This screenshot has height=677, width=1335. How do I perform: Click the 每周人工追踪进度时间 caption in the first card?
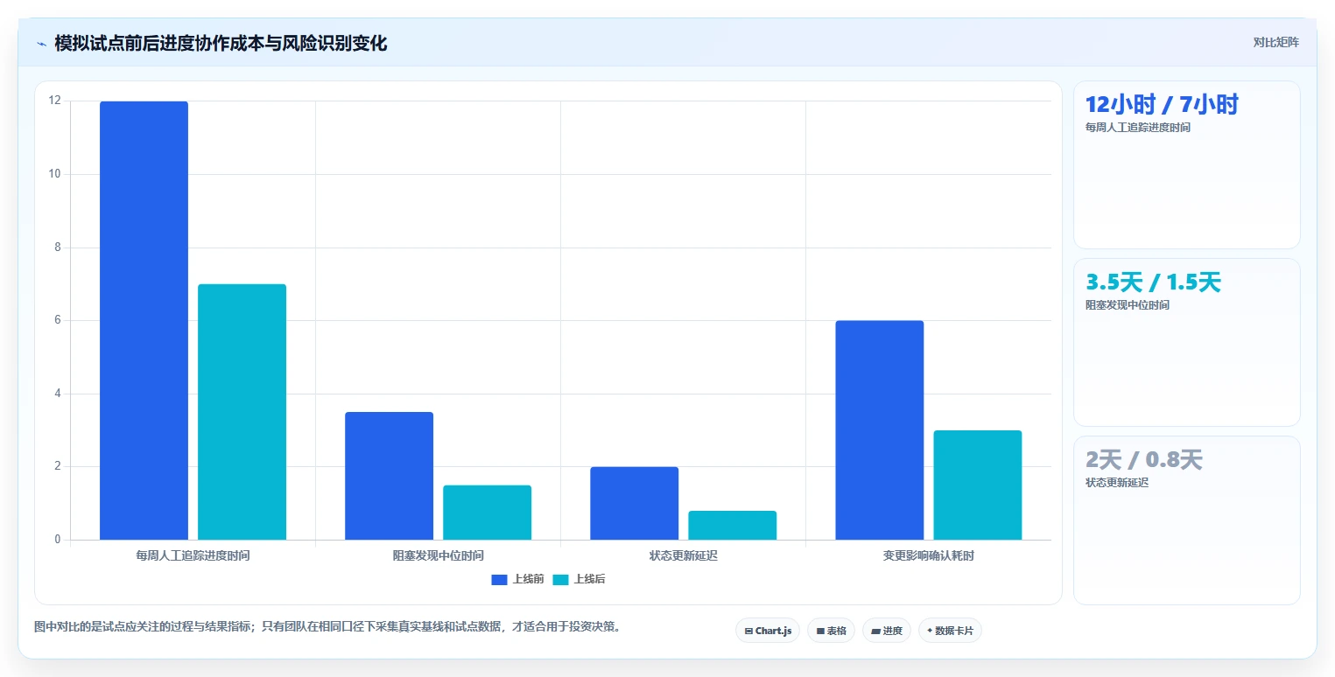1137,128
